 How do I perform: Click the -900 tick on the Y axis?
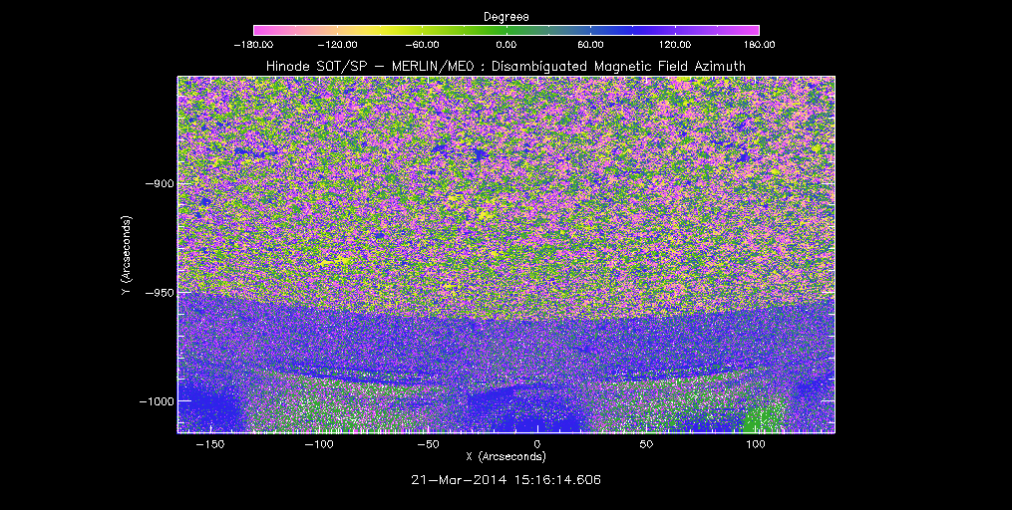158,184
